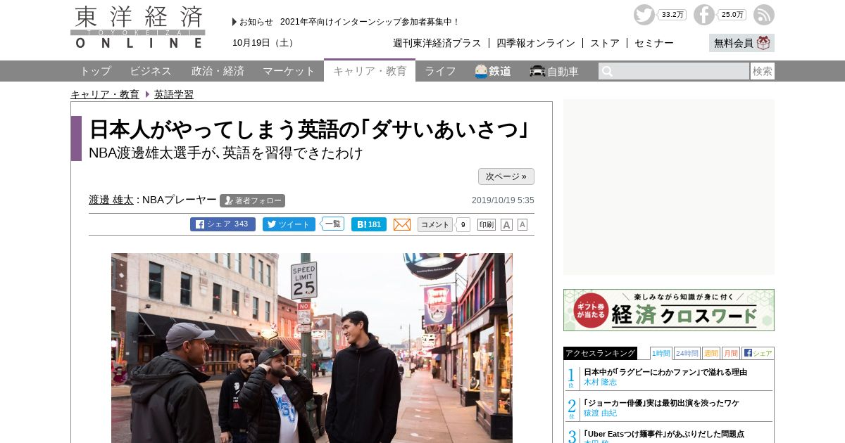Click the Hatena bookmark B! 181 button
Screen dimensions: 845x443
(369, 224)
